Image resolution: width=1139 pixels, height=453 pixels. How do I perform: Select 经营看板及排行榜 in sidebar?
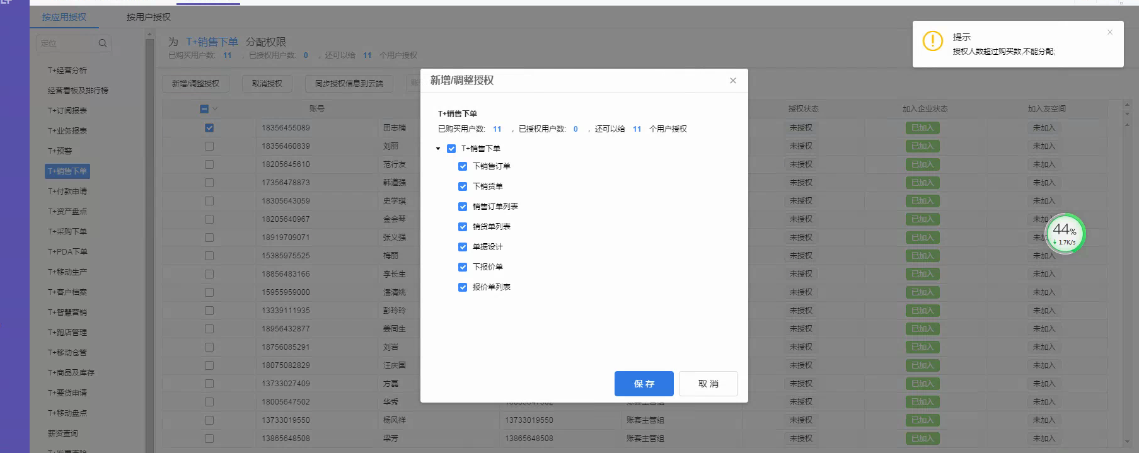pos(78,91)
